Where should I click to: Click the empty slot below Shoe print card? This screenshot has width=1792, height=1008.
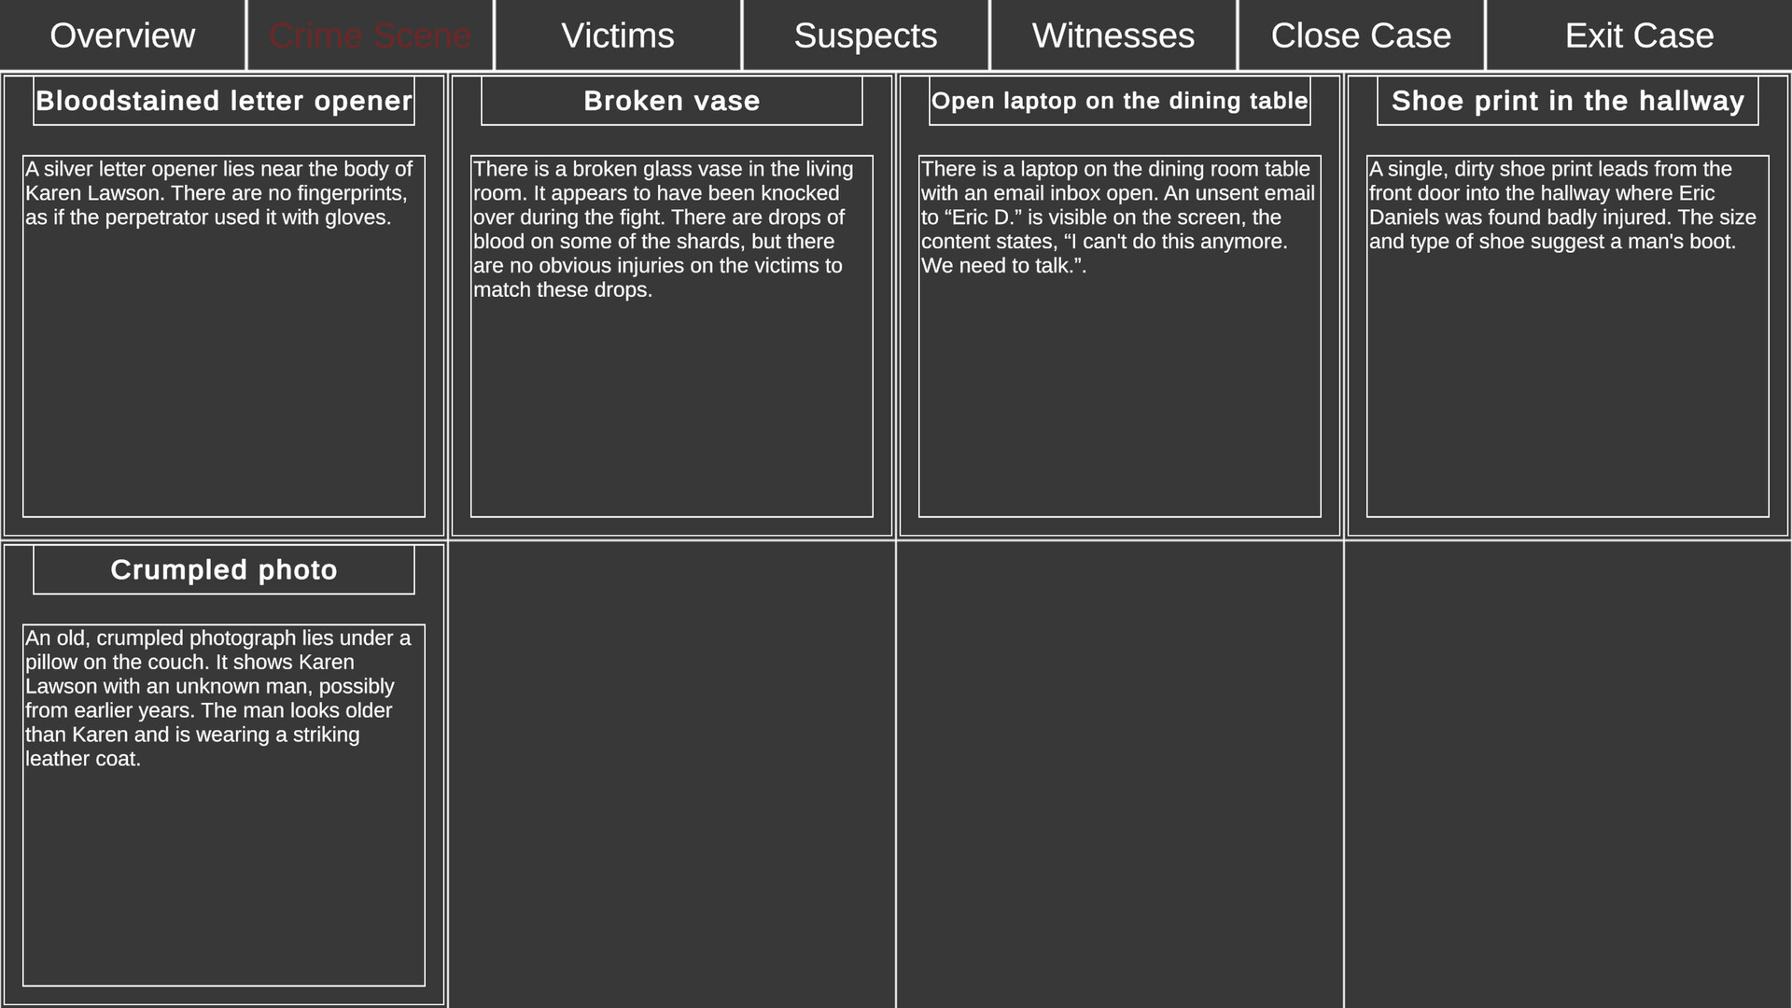click(x=1567, y=775)
